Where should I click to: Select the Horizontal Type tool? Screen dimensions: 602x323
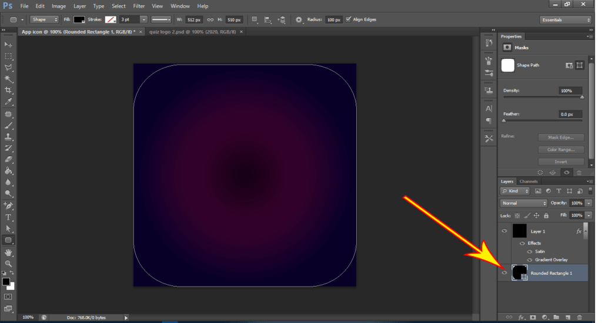tap(8, 217)
